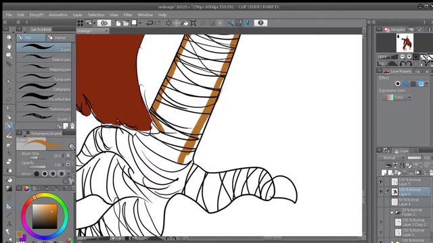Select the Turnip pen brush preset
Viewport: 433px width, 243px height.
tap(43, 77)
